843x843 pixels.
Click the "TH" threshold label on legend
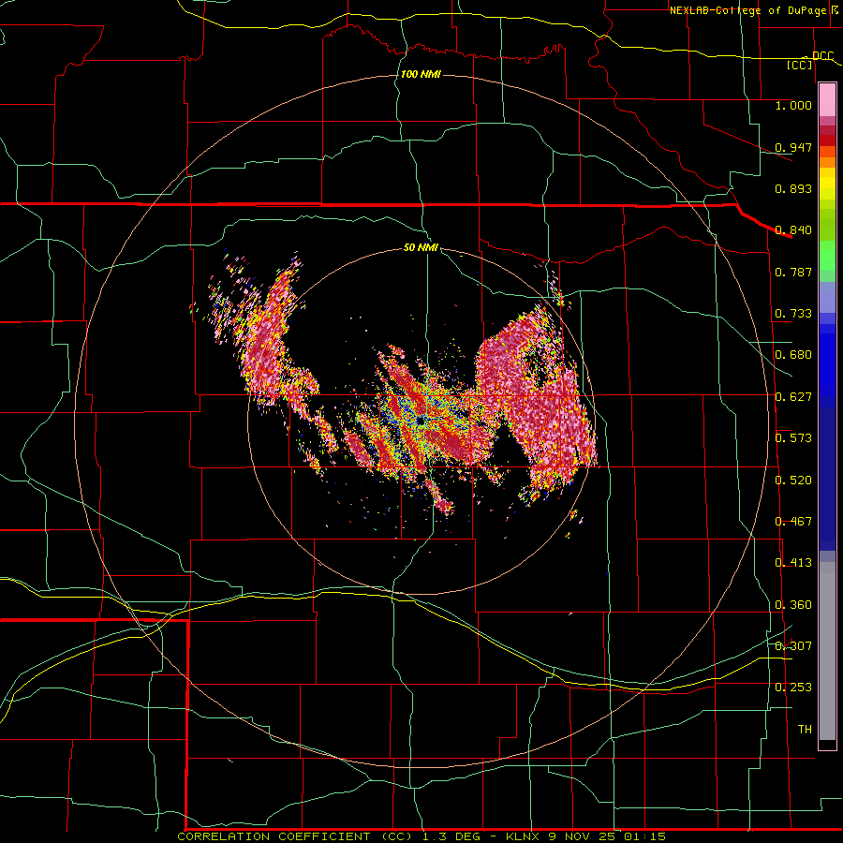pyautogui.click(x=805, y=730)
